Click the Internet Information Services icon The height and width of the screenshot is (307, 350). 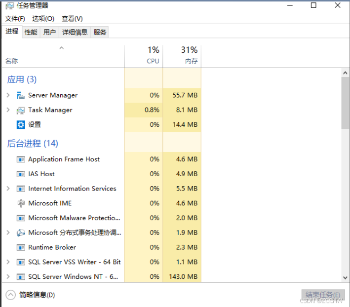[21, 189]
